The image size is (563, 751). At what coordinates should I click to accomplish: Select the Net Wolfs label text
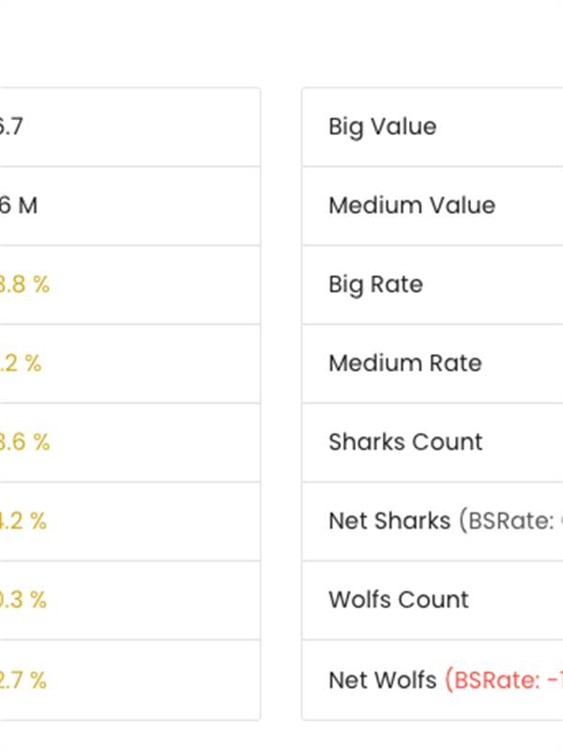[x=383, y=680]
